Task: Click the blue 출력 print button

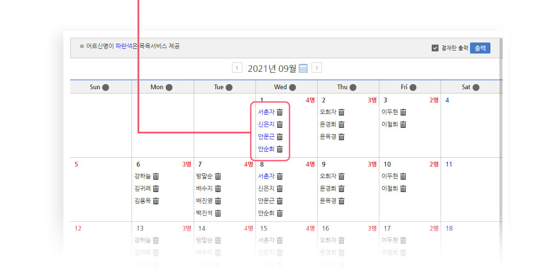Action: [x=480, y=48]
